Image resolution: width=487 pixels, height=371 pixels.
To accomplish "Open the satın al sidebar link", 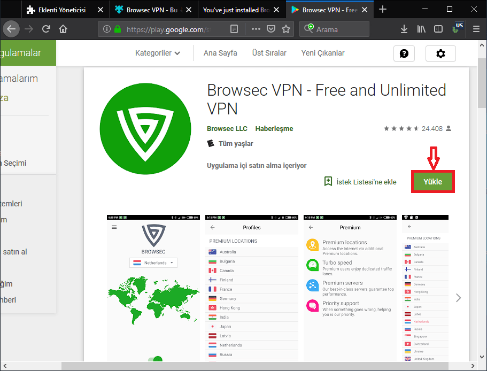I will [15, 252].
